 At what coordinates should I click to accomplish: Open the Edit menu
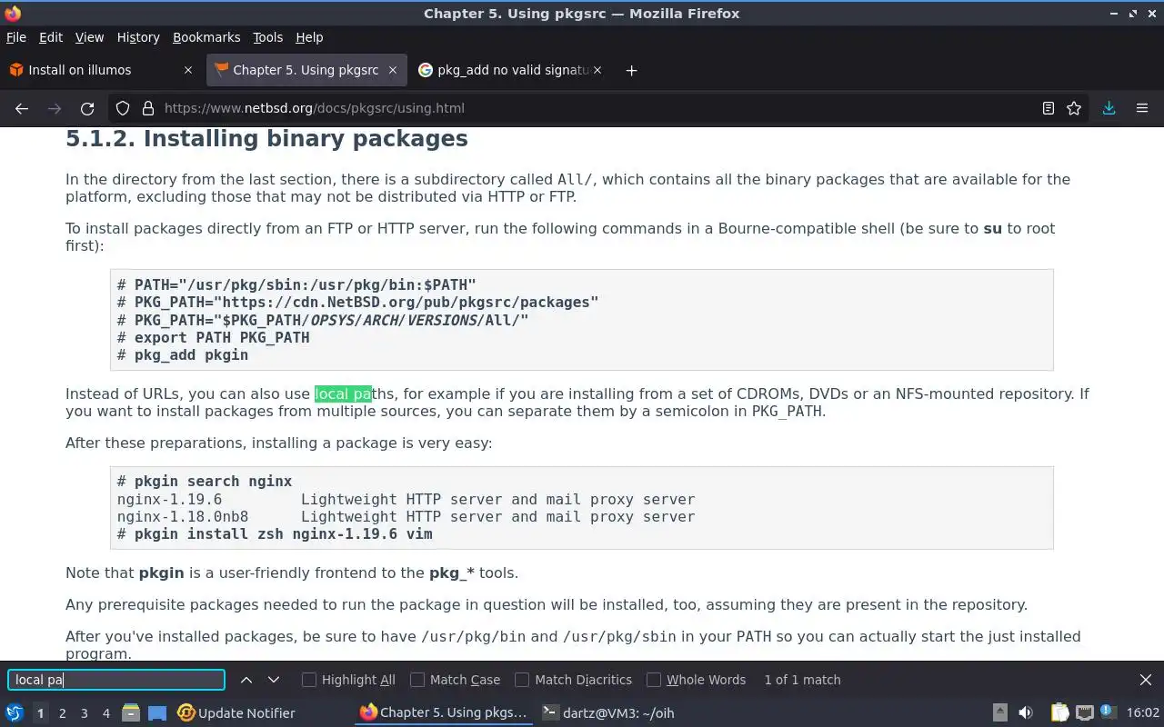click(51, 37)
